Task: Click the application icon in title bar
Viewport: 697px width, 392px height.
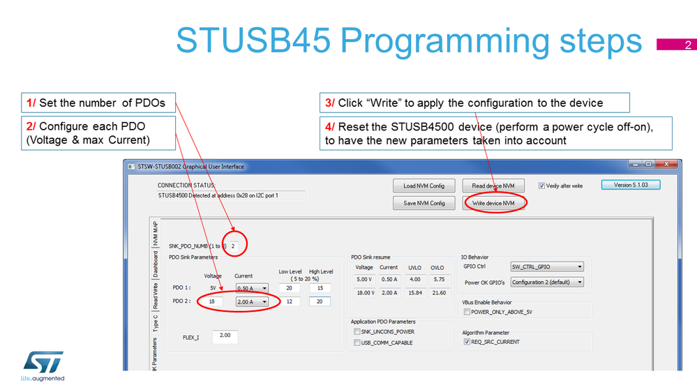Action: [x=132, y=167]
